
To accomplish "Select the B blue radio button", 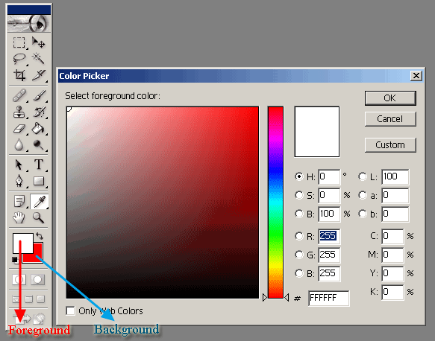I will click(299, 273).
